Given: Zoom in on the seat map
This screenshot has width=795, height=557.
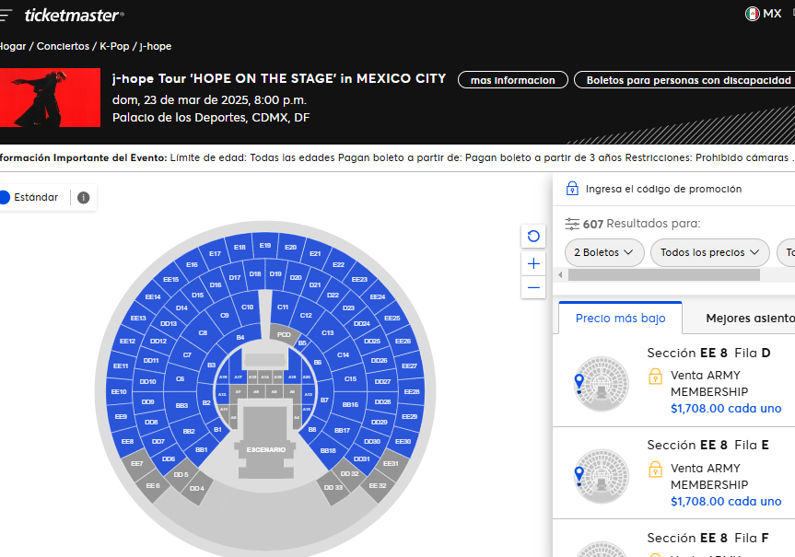Looking at the screenshot, I should (x=533, y=263).
